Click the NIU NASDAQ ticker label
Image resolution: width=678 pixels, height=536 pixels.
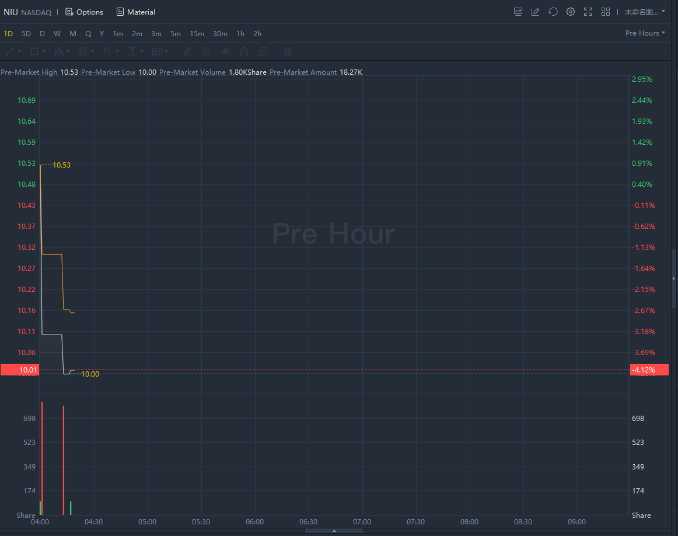[x=27, y=12]
